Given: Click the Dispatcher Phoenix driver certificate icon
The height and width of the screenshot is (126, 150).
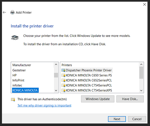Looking at the screenshot, I should (x=63, y=70).
